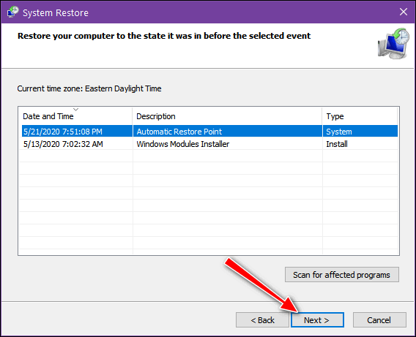
Task: Sort by Description column header
Action: pos(227,116)
